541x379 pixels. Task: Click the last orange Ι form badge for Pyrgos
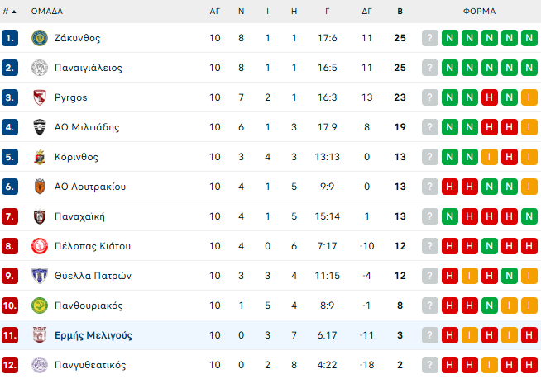[x=529, y=97]
